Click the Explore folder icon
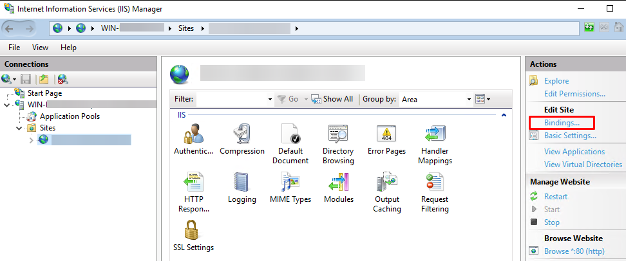This screenshot has height=261, width=626. (x=534, y=81)
